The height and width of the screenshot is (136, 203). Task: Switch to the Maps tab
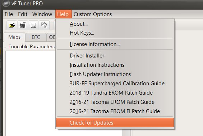coord(14,37)
